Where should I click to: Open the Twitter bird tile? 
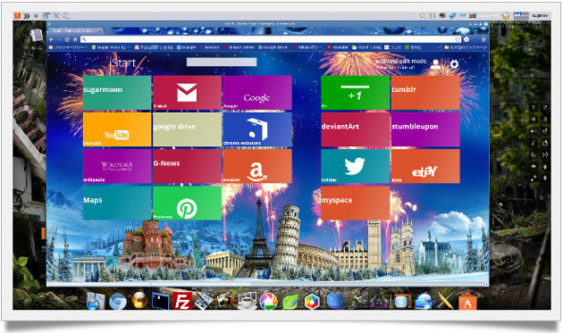pos(356,166)
